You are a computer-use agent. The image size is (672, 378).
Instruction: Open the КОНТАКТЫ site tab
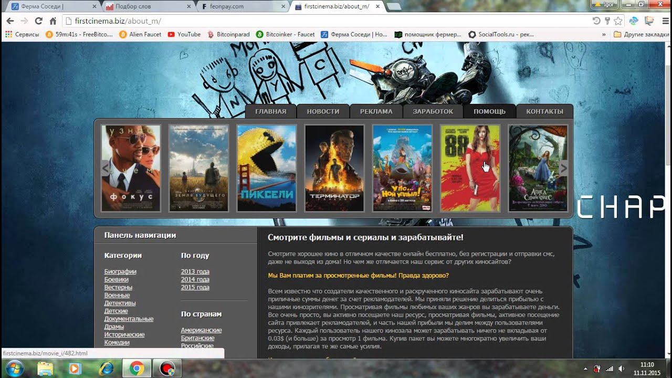[545, 111]
